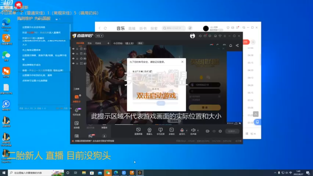Open the camera source in the streaming toolbar

149,131
